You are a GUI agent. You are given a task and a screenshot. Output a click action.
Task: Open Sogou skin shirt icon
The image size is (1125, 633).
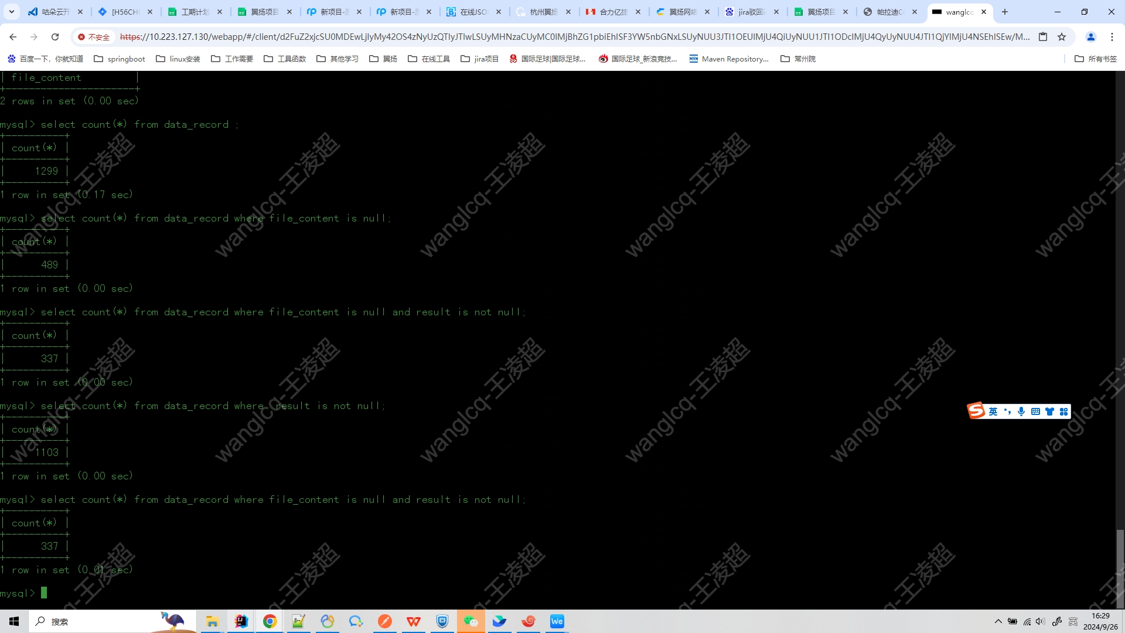point(1049,411)
